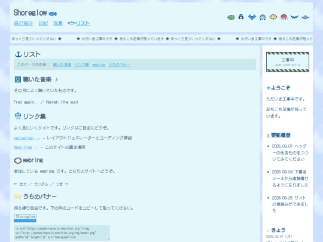Click the starfish icon beside うちのバナー
This screenshot has width=323, height=242.
[18, 197]
